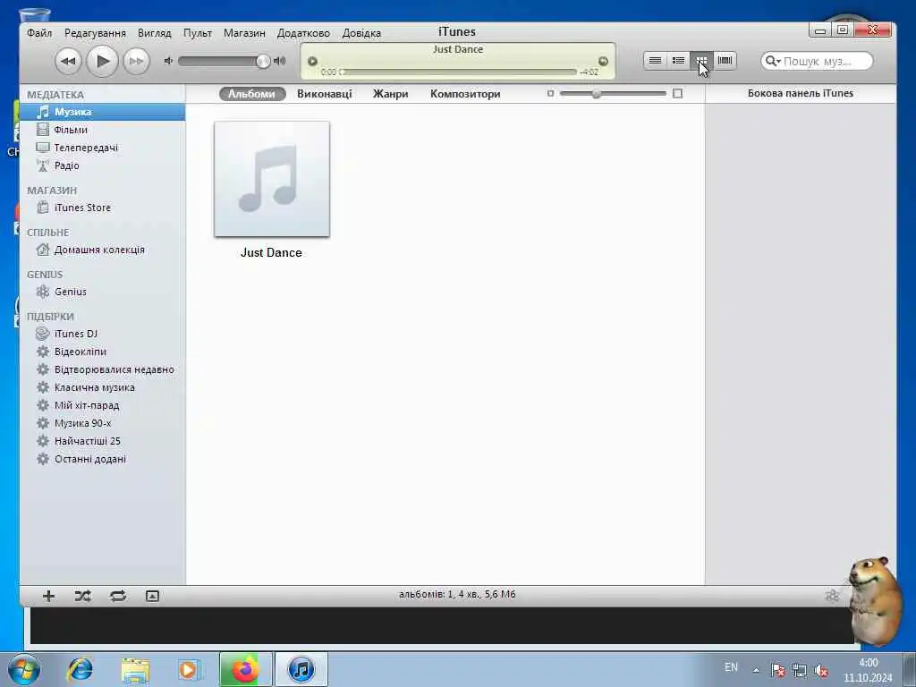The width and height of the screenshot is (916, 687).
Task: Open the Пульт menu
Action: click(198, 33)
